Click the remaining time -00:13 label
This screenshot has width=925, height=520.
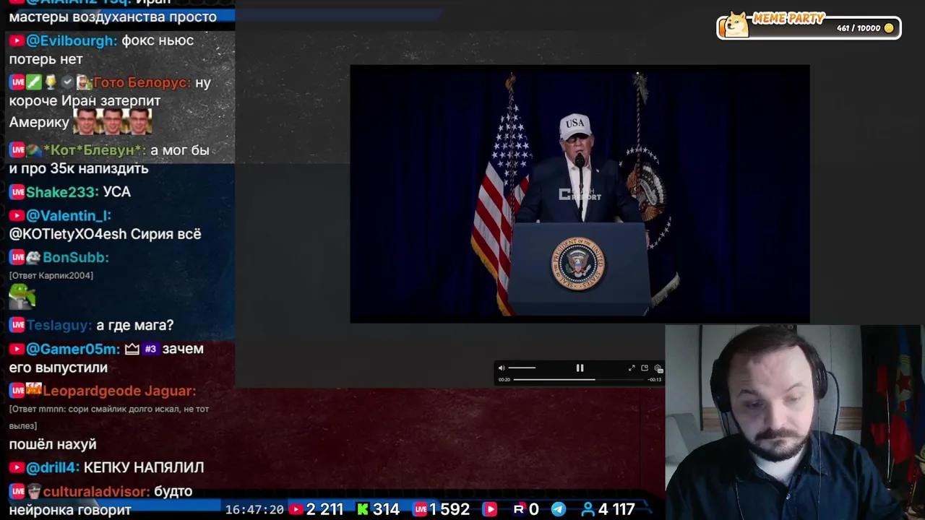click(654, 379)
